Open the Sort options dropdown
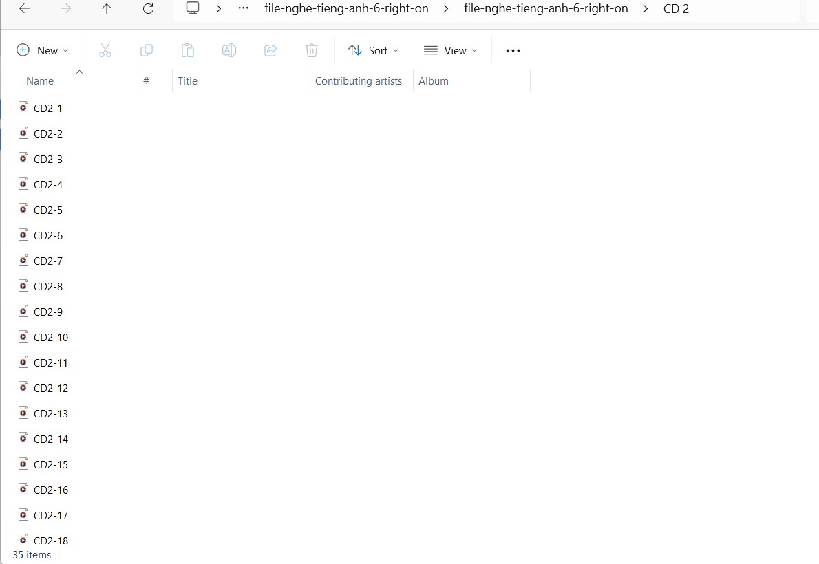819x564 pixels. [373, 50]
